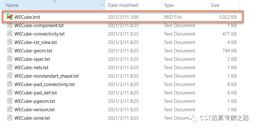The height and width of the screenshot is (129, 257).
Task: Click the BRD File type of WECube.brd
Action: coord(173,17)
